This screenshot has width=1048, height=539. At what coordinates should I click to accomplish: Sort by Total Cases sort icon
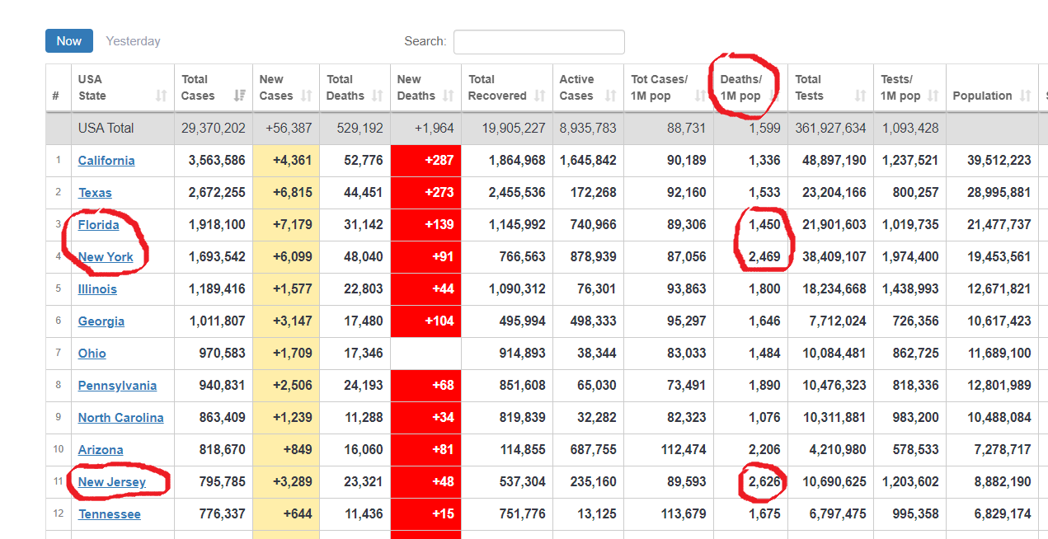click(x=239, y=96)
